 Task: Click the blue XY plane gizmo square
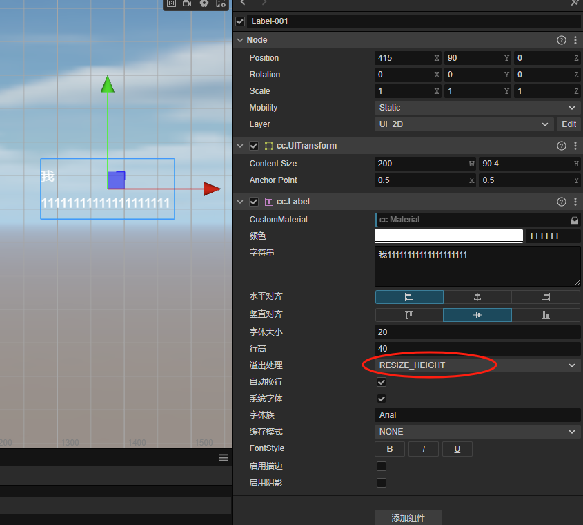pos(117,180)
